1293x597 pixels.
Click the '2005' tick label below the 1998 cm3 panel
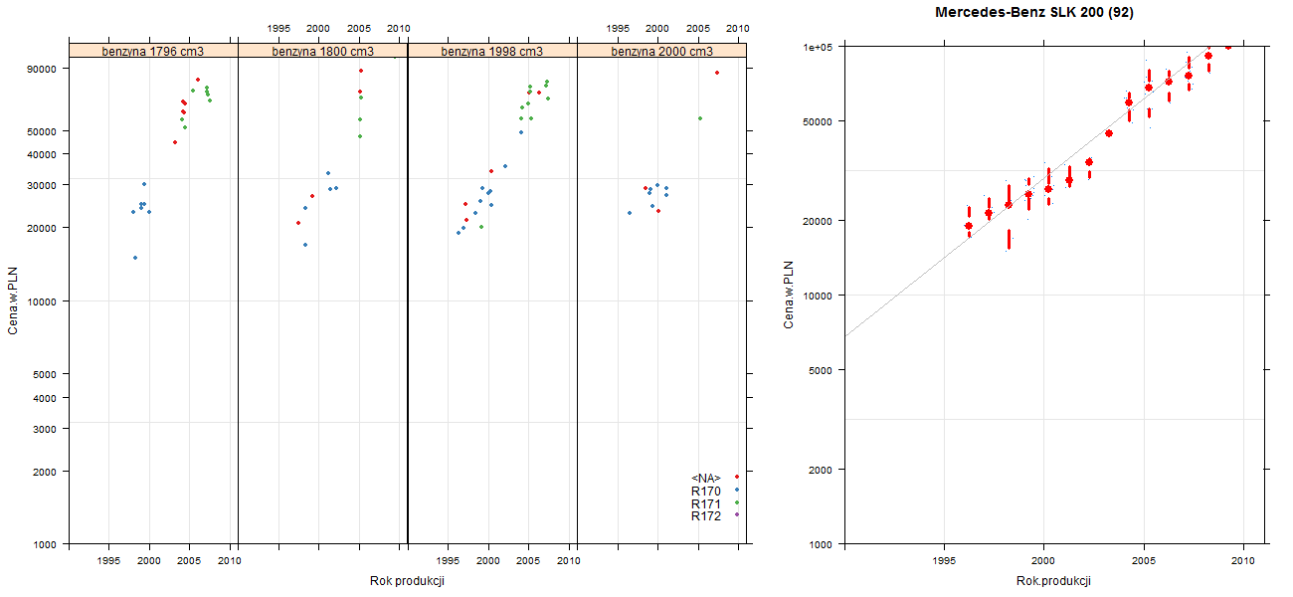point(528,562)
